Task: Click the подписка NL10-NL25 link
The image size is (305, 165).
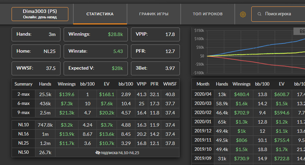Action: click(x=120, y=153)
